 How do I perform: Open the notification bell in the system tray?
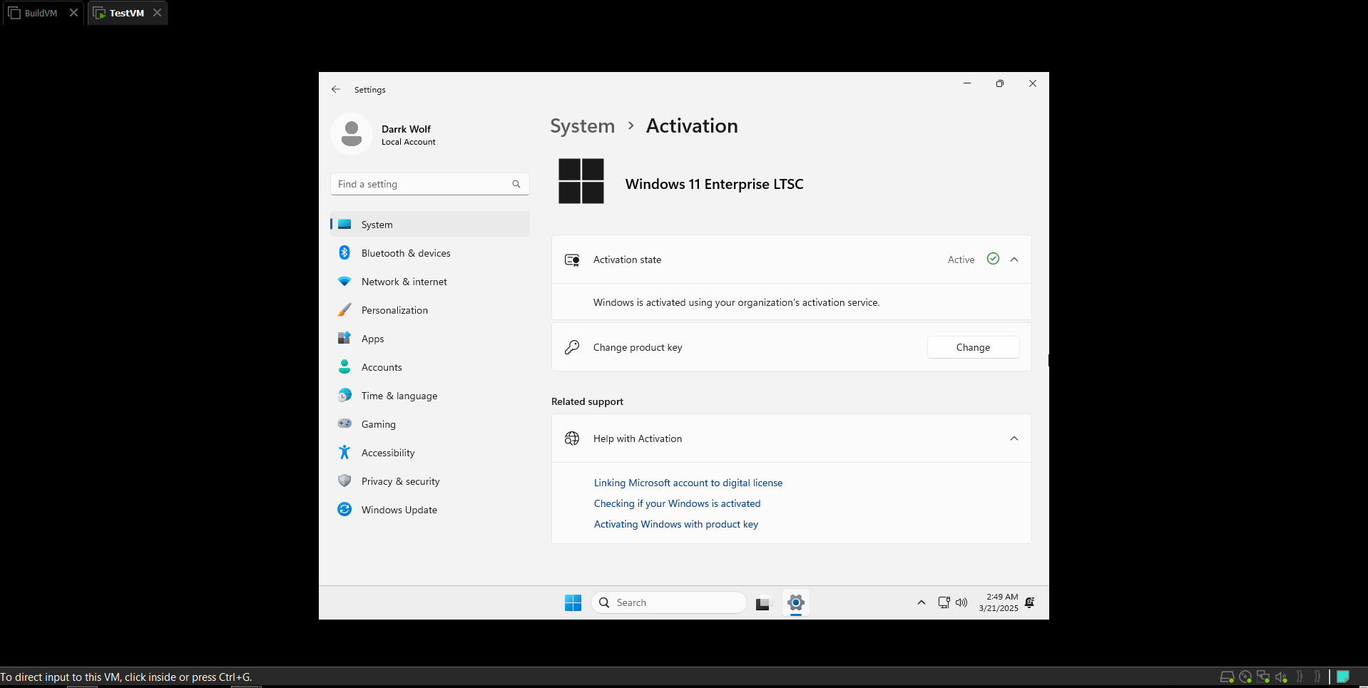pos(1029,602)
